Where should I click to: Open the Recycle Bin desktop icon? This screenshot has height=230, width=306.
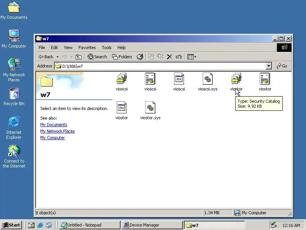coord(14,97)
